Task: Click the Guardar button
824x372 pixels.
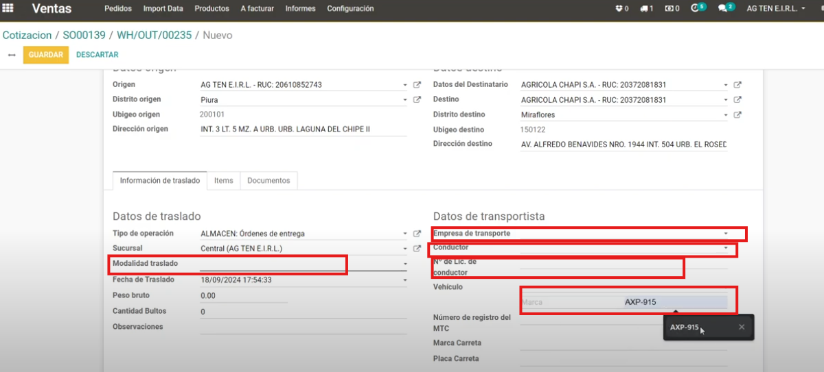Action: point(46,55)
